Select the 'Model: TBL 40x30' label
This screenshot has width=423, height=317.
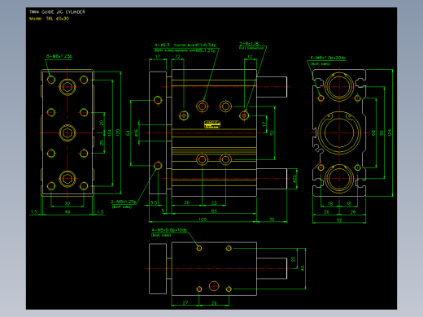[49, 19]
